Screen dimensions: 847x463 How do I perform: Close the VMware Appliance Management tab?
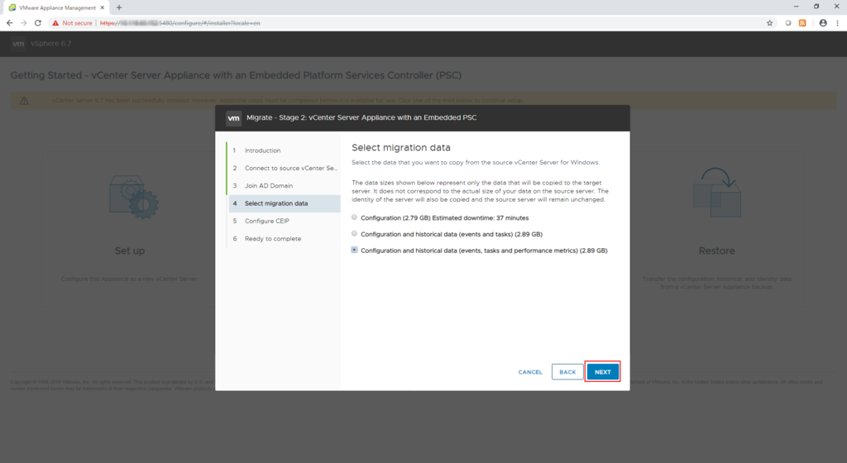point(102,7)
